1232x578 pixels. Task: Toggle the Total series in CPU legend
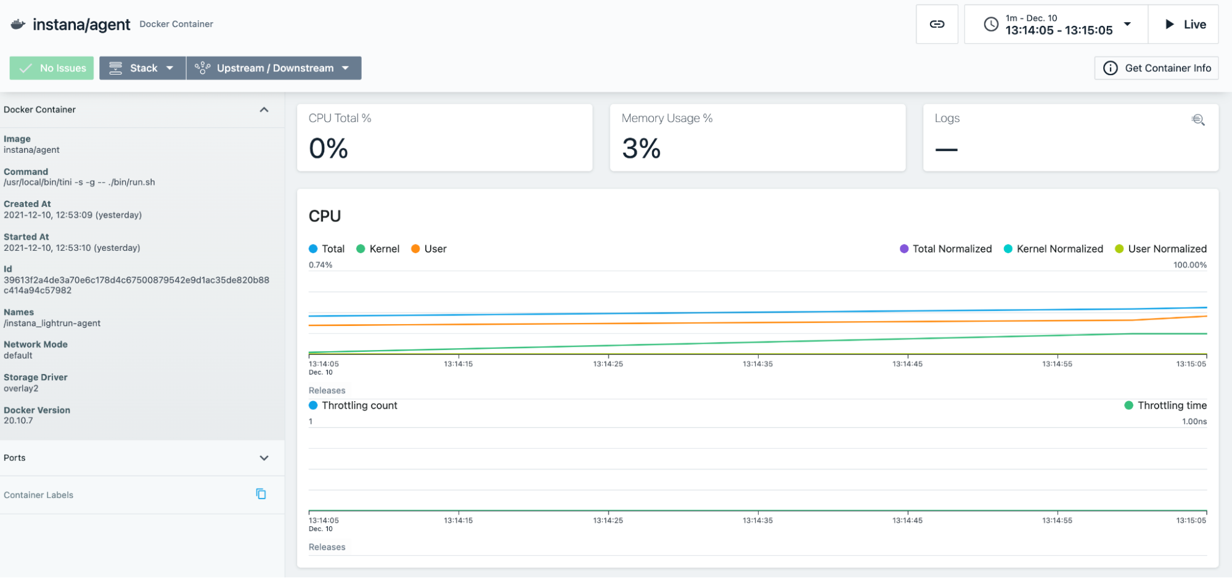[x=327, y=249]
